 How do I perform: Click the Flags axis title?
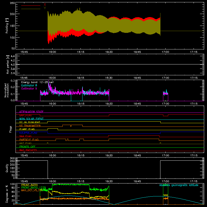pyautogui.click(x=10, y=129)
